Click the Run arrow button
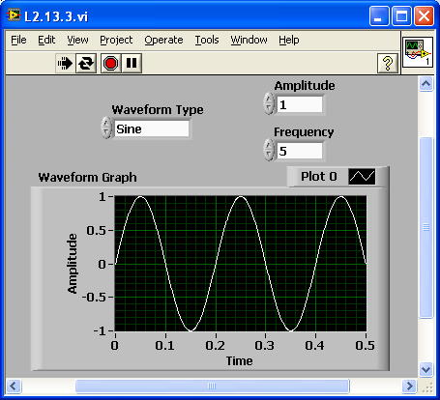This screenshot has height=400, width=440. click(x=65, y=63)
